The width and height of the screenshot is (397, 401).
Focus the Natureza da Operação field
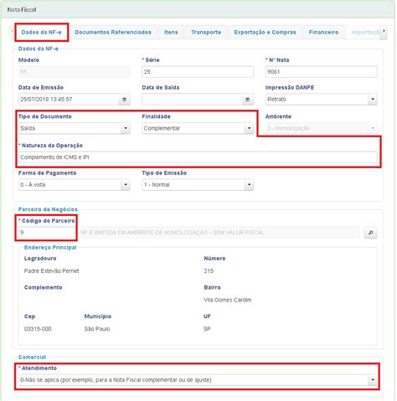pos(198,157)
